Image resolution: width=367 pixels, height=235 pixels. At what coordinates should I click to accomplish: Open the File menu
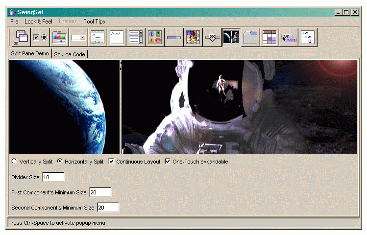tap(14, 22)
